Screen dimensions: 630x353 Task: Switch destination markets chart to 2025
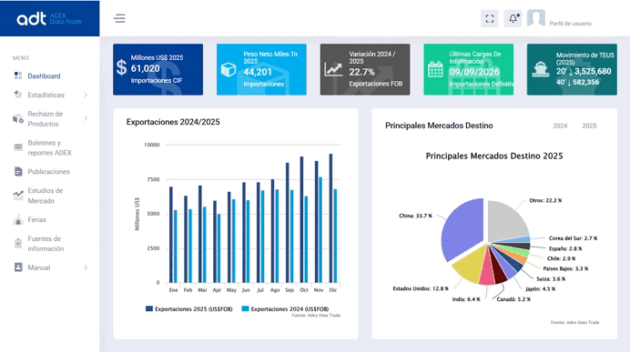tap(589, 126)
